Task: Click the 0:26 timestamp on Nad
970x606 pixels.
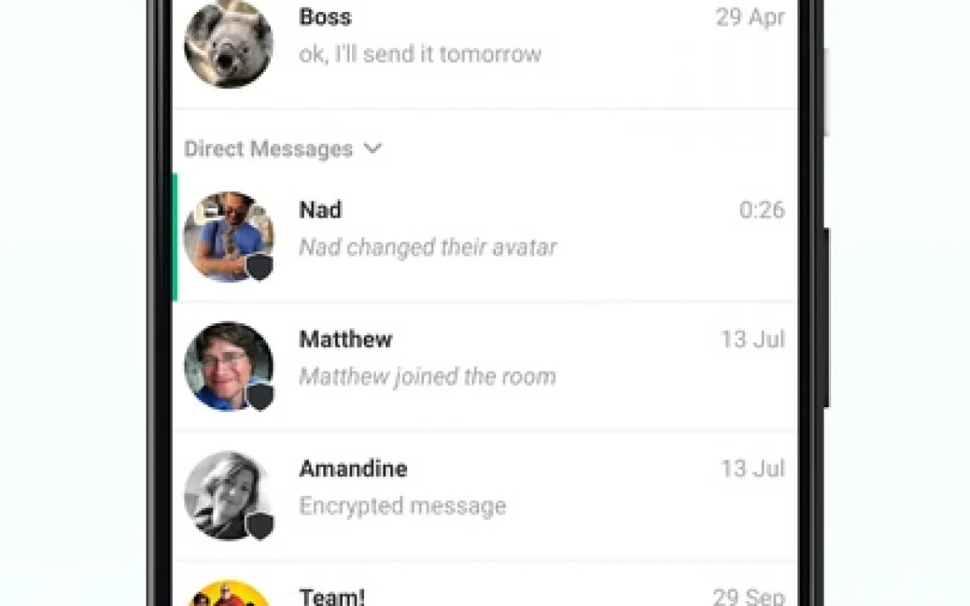Action: (762, 210)
